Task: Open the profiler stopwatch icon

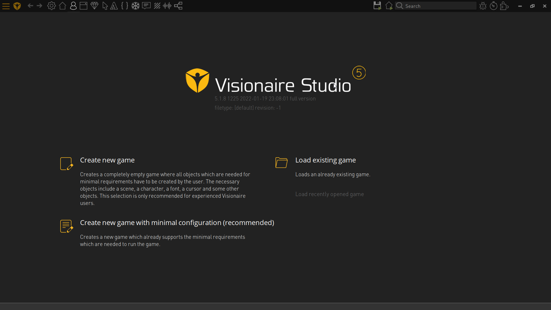Action: coord(494,6)
